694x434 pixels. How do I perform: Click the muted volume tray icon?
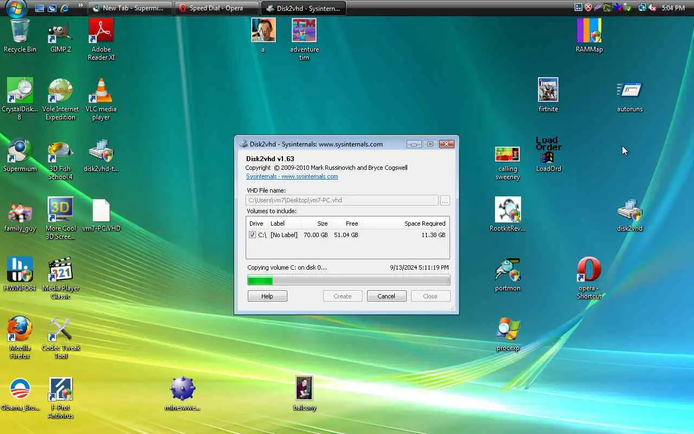point(652,8)
